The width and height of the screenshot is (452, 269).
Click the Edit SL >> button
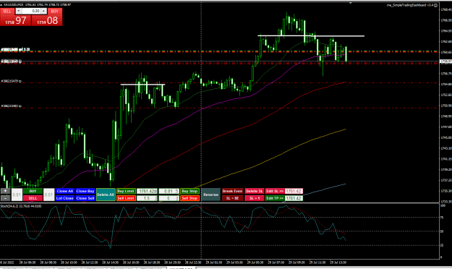275,191
